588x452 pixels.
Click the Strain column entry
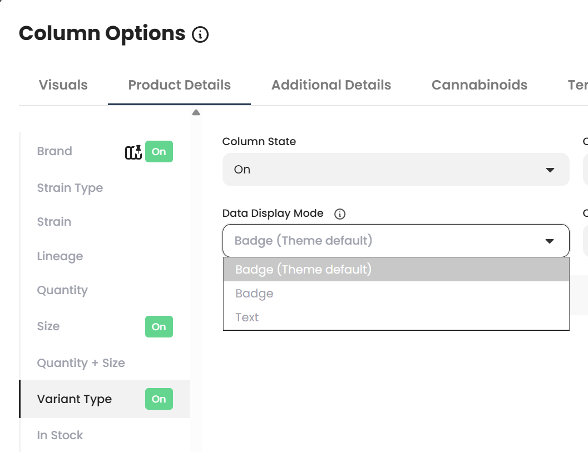click(x=54, y=222)
